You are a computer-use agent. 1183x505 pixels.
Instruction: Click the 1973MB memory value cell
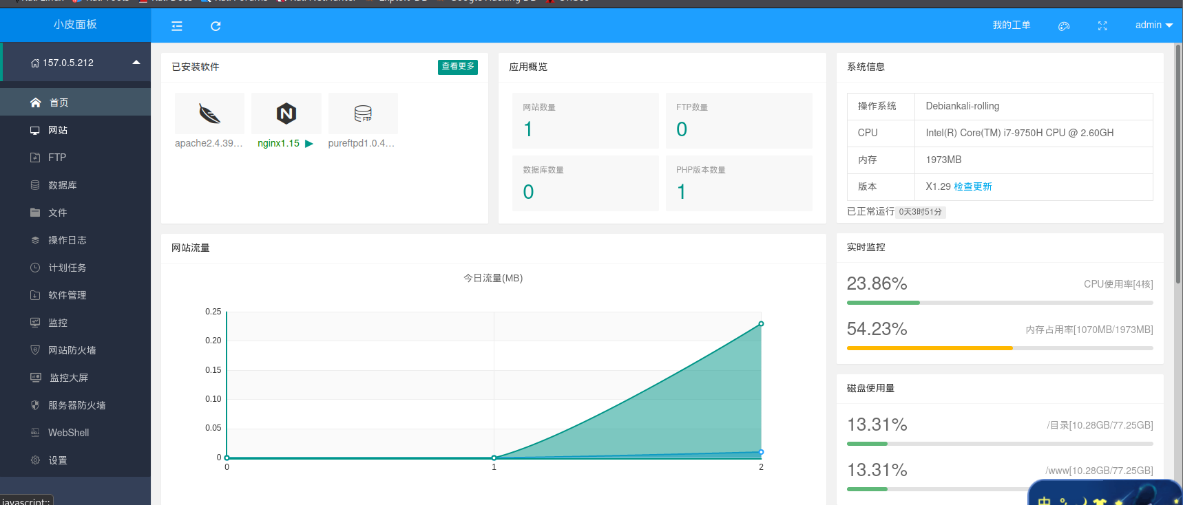tap(1034, 160)
